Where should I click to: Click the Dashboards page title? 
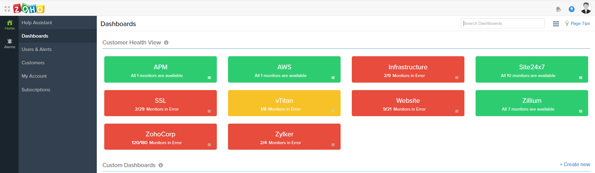118,24
